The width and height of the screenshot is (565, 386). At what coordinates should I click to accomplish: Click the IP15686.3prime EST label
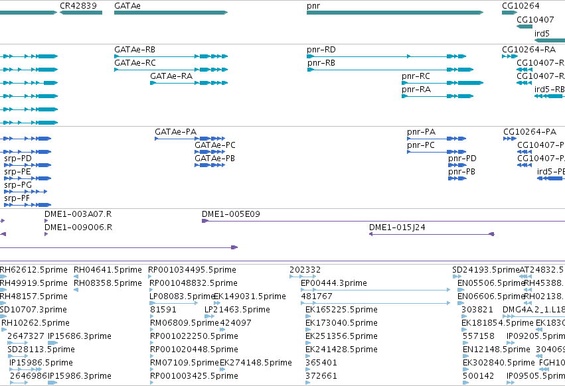79,337
